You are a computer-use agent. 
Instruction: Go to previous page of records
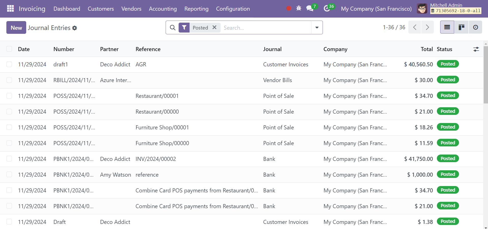(x=415, y=27)
